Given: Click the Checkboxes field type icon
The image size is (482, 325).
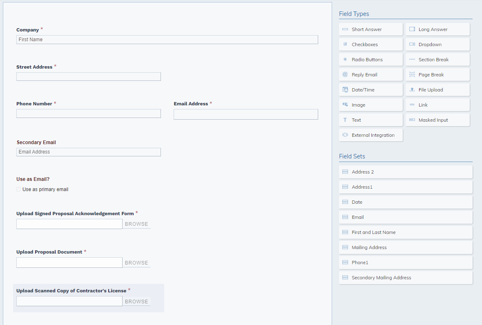Looking at the screenshot, I should pyautogui.click(x=345, y=44).
